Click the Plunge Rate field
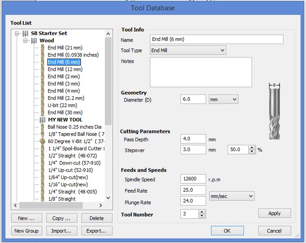 tap(193, 201)
